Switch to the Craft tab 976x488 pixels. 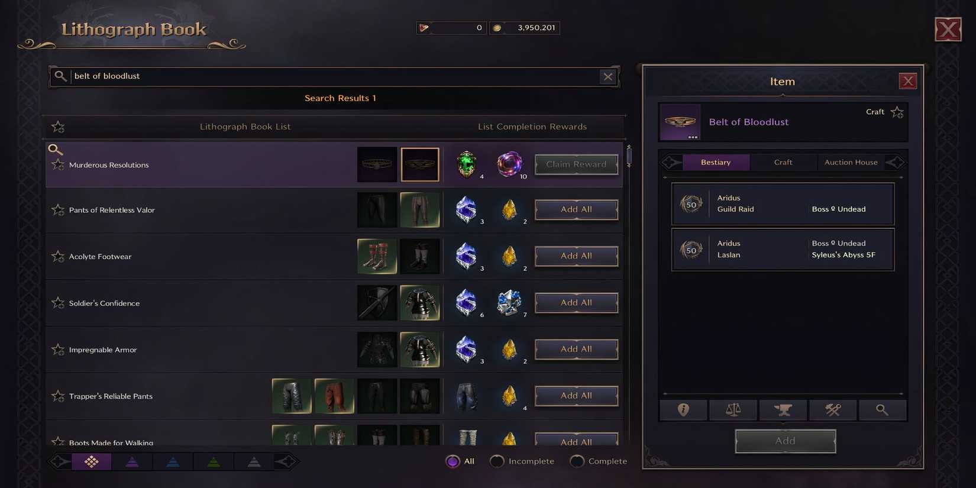click(783, 162)
